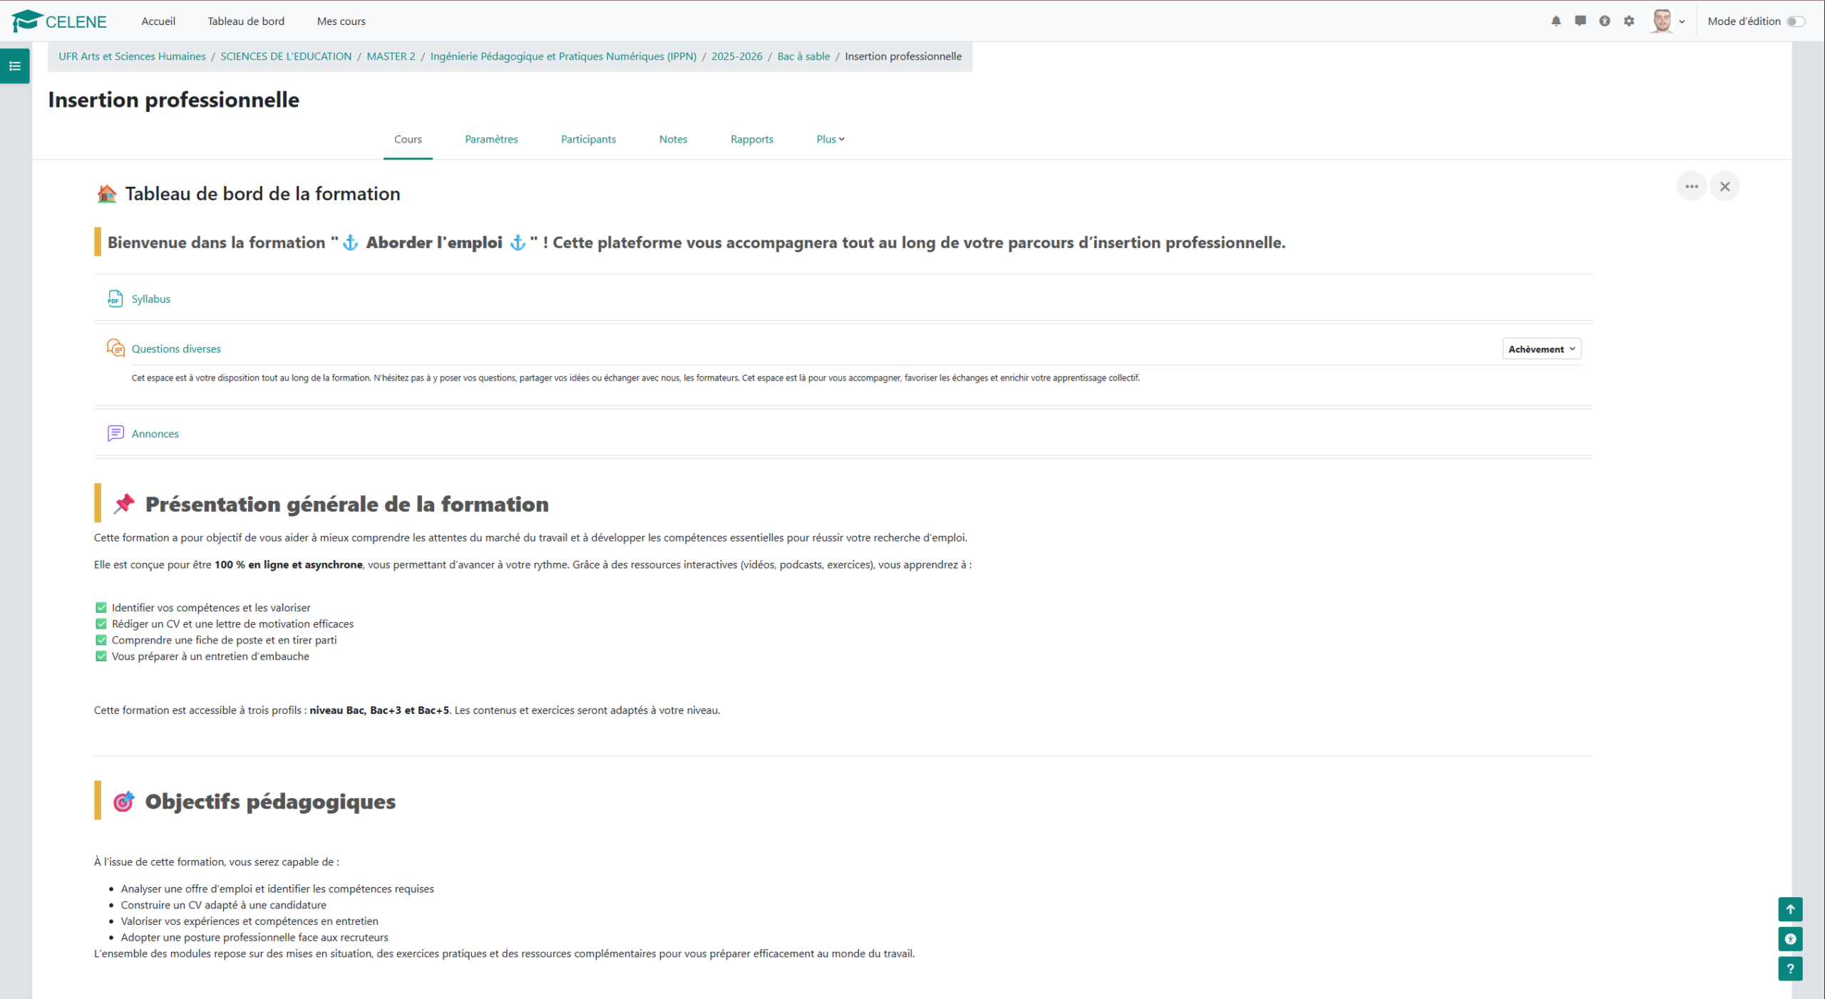The height and width of the screenshot is (999, 1825).
Task: Expand the Plus menu in course navigation
Action: [830, 140]
